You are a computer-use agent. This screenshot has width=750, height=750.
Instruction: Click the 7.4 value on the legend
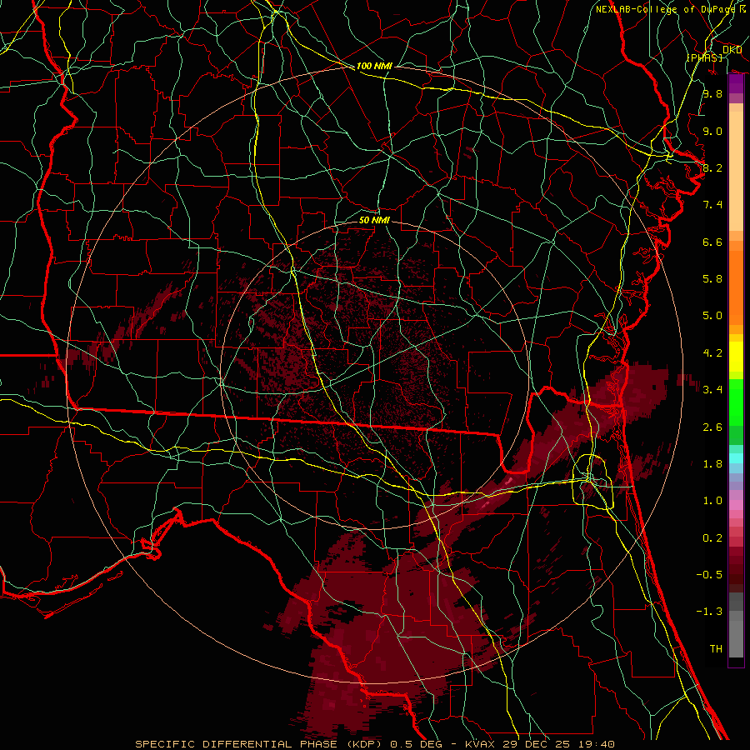coord(712,205)
